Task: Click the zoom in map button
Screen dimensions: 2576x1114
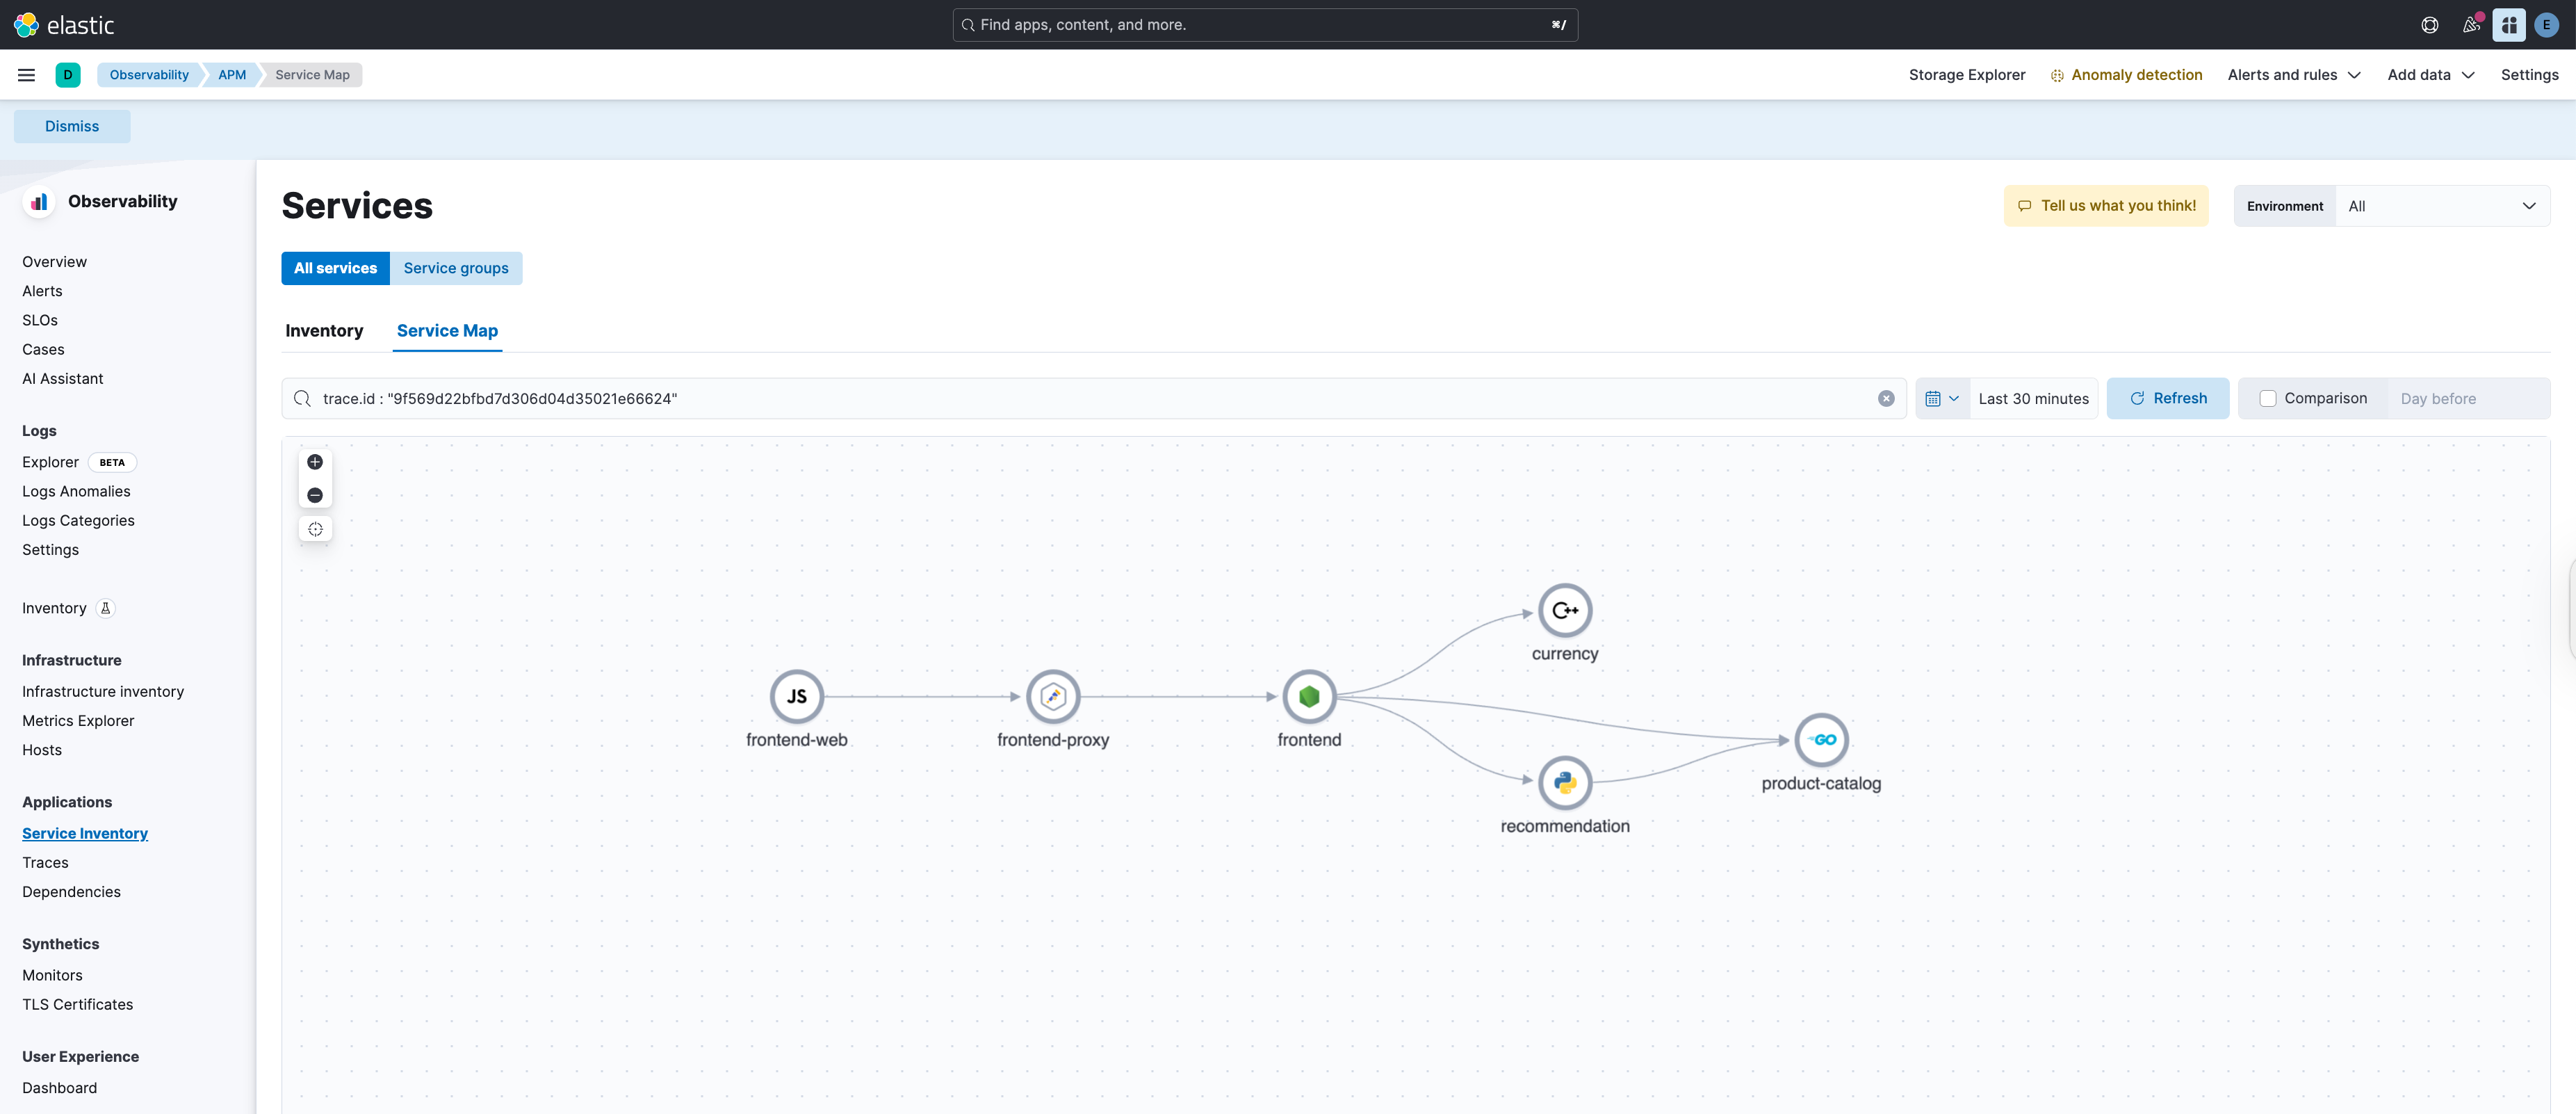Action: [315, 462]
